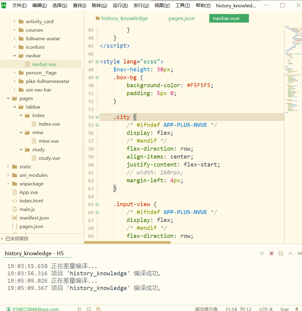The width and height of the screenshot is (302, 311).
Task: Collapse the console panel with the up-arrow icon
Action: tap(290, 253)
